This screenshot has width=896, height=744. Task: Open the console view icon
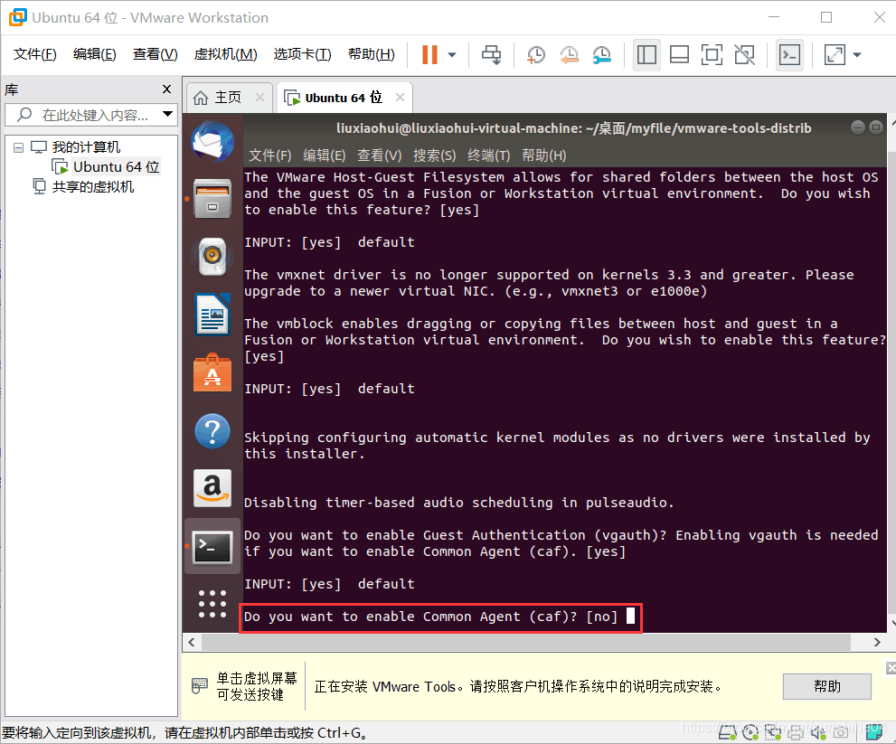789,55
